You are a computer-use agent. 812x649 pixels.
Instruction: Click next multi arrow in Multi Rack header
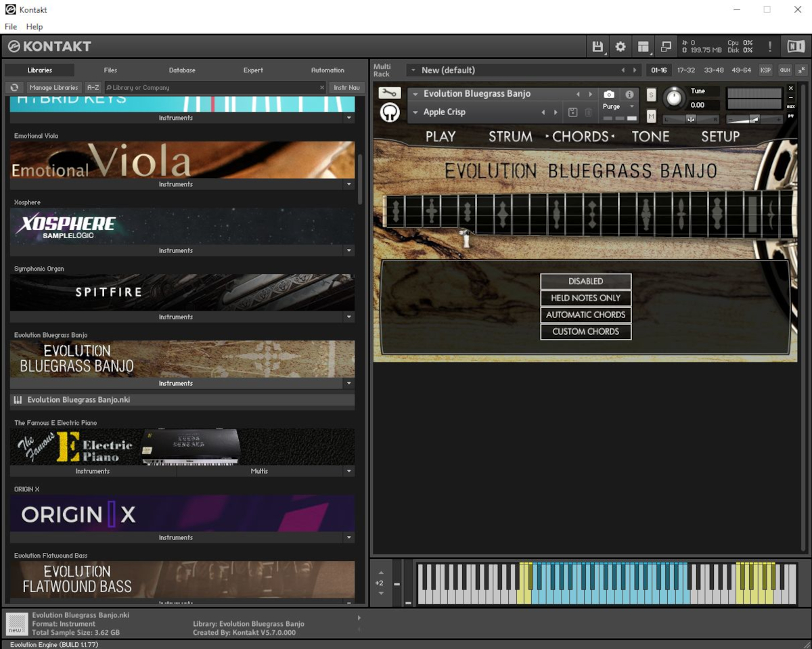point(635,70)
